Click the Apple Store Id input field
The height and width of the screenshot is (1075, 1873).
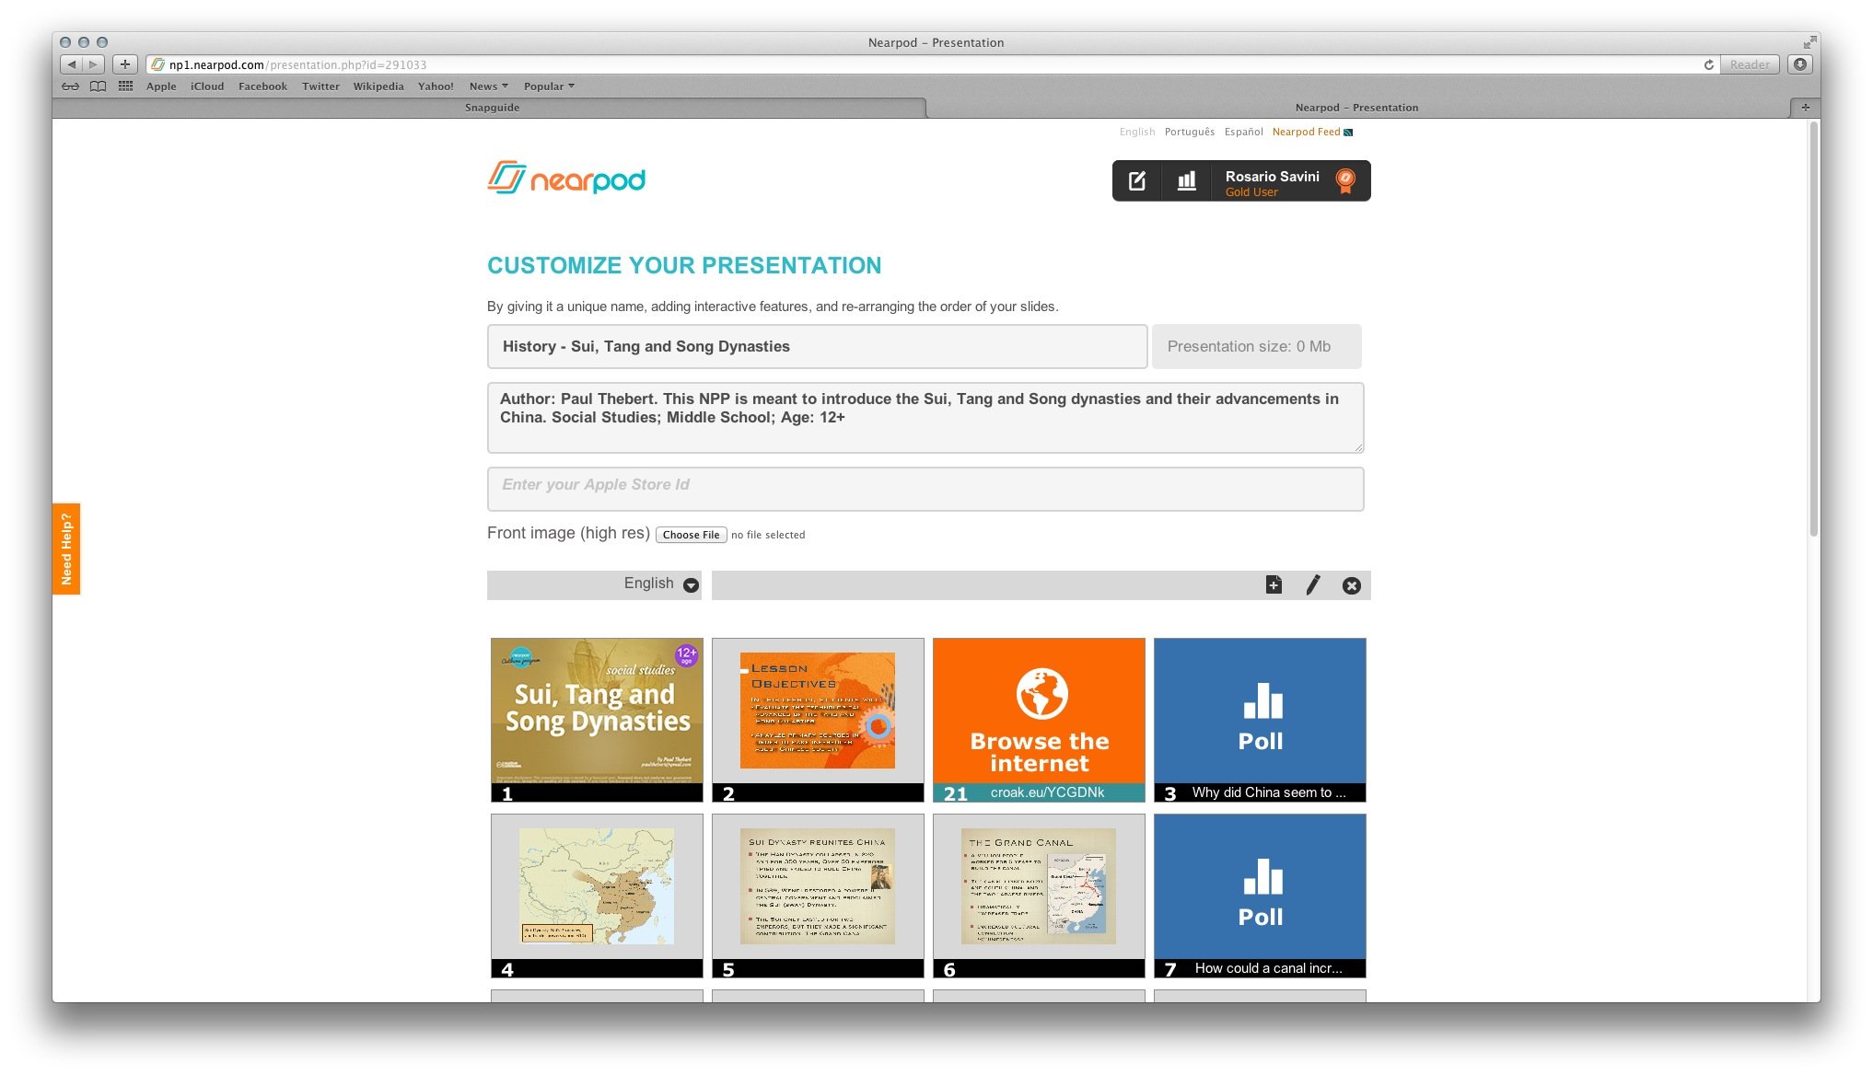pos(924,485)
